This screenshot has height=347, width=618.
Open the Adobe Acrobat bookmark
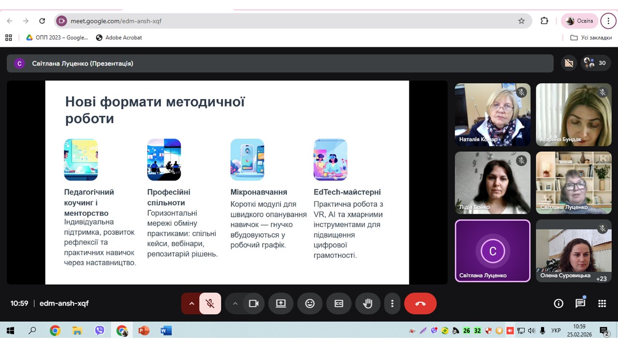119,38
